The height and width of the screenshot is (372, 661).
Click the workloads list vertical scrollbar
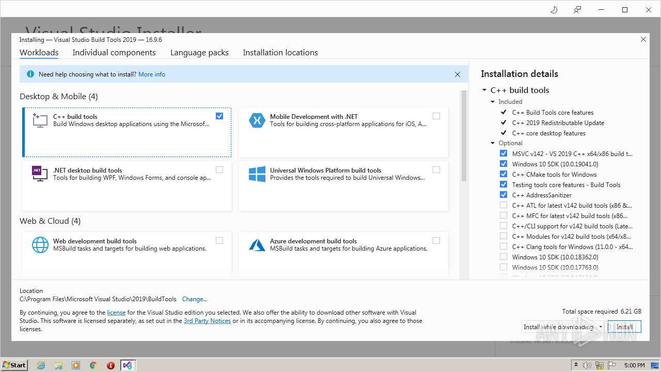click(463, 136)
